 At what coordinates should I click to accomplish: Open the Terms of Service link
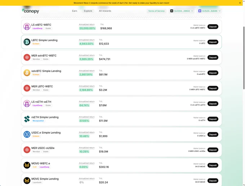156,11
